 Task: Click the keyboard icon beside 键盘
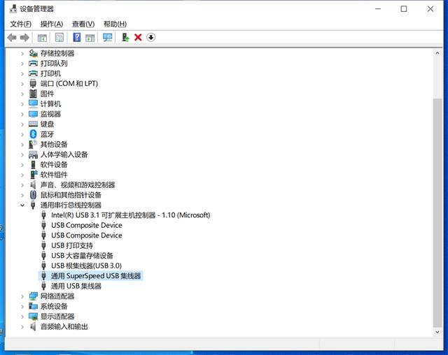click(x=33, y=124)
